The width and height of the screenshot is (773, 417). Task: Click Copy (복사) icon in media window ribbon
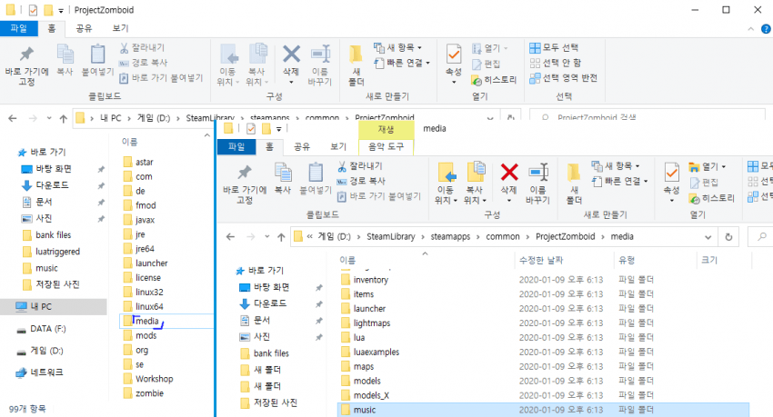[283, 173]
